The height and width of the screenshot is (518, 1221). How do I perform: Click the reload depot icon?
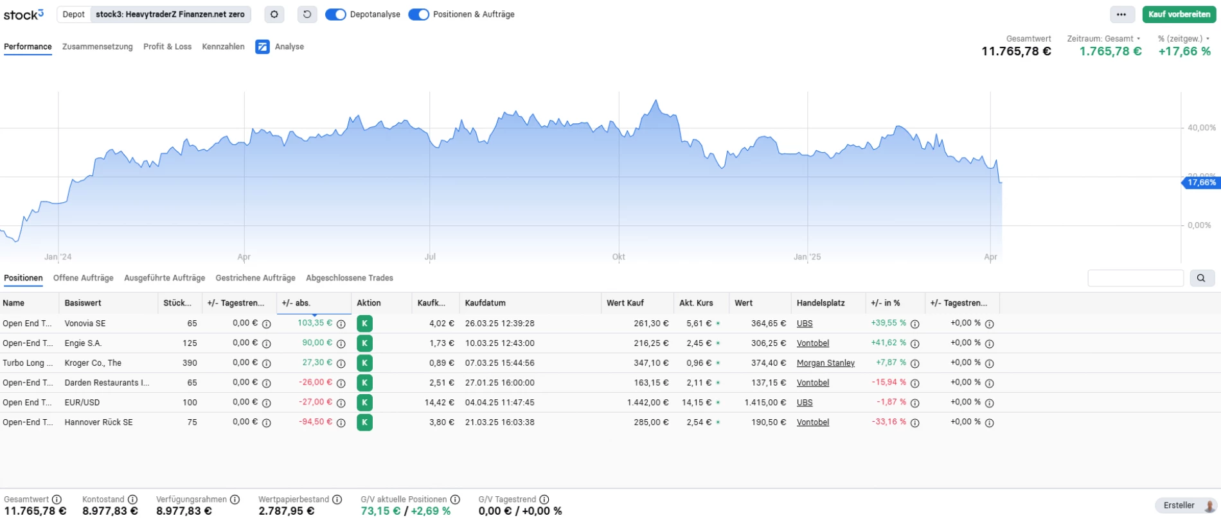click(x=307, y=14)
